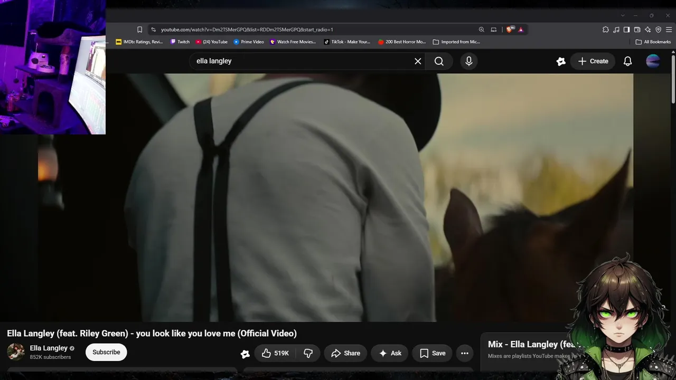Dislike the Ella Langley video
The image size is (676, 380).
308,353
